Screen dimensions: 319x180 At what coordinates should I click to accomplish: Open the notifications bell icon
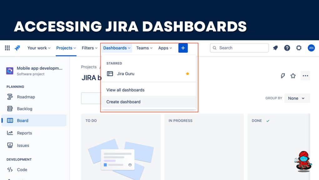click(x=275, y=48)
